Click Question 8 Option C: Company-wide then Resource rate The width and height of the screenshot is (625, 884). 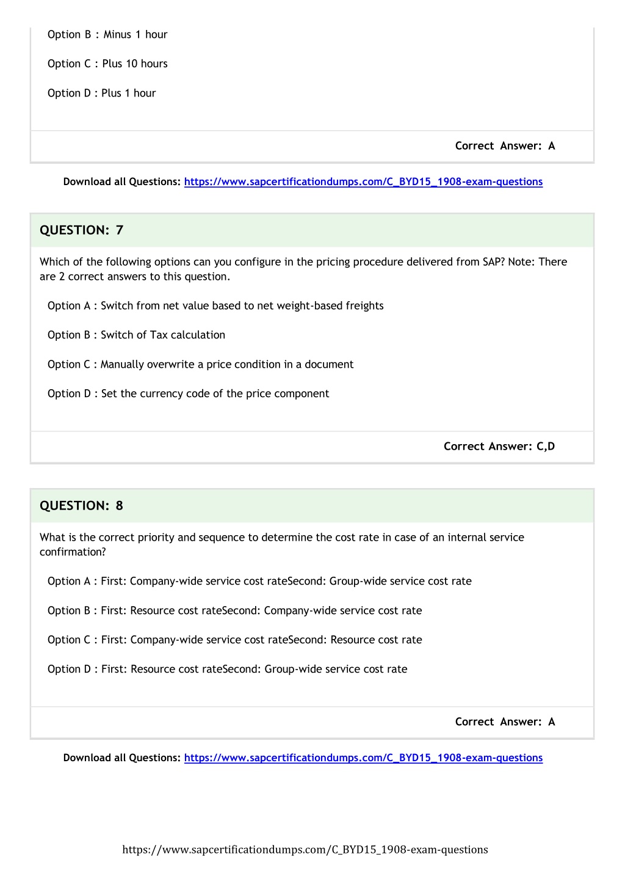coord(234,640)
